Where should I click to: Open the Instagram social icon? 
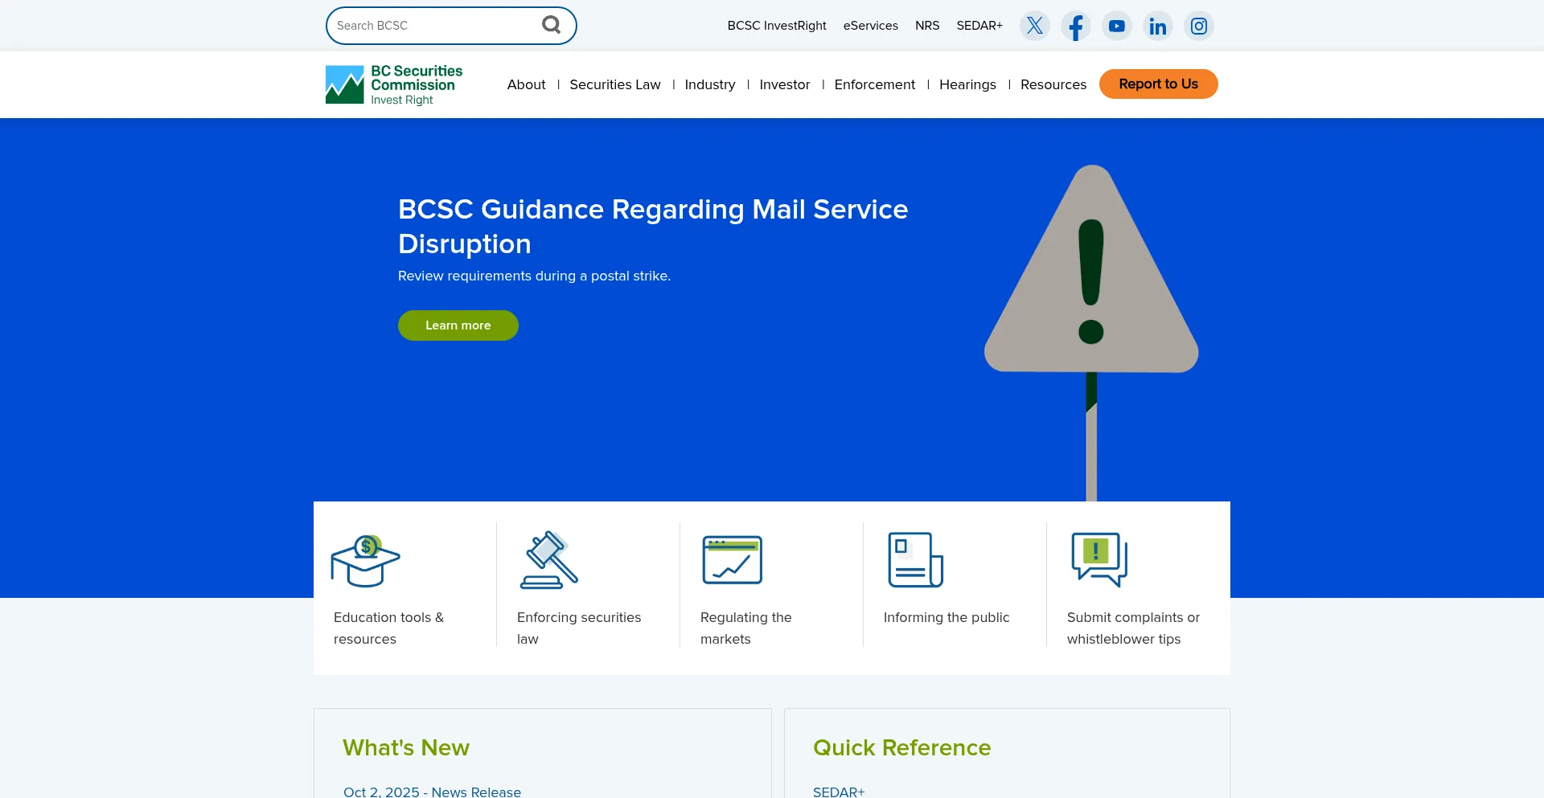(x=1198, y=26)
